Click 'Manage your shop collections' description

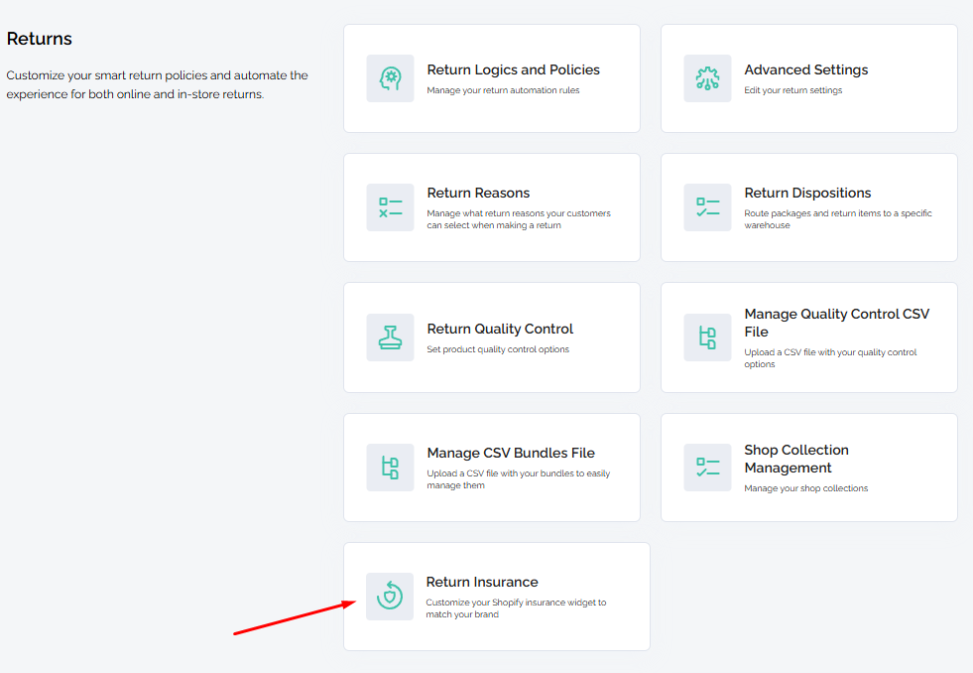pyautogui.click(x=806, y=488)
